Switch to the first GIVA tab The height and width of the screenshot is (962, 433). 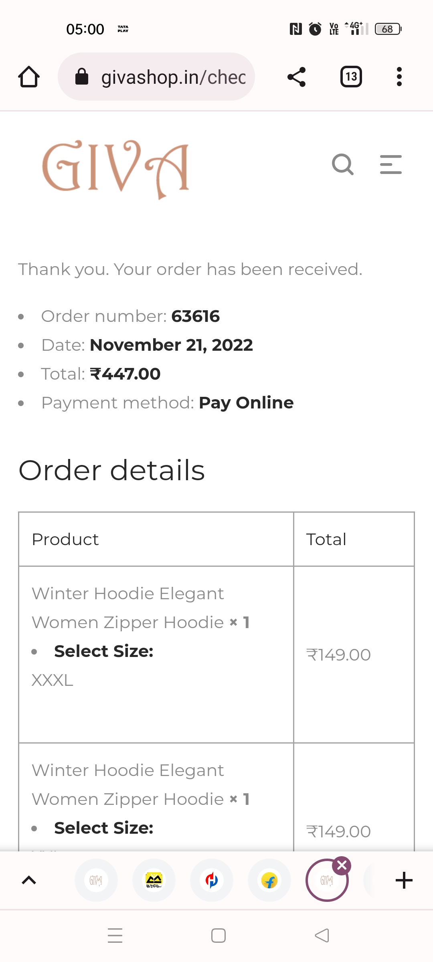click(x=96, y=880)
